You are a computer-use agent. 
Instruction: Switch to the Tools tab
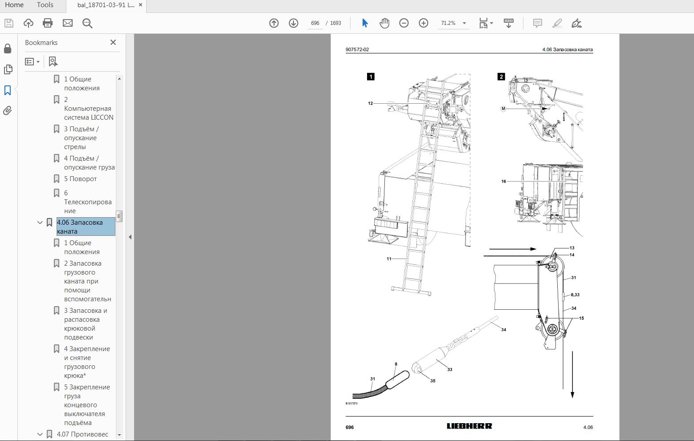(45, 5)
